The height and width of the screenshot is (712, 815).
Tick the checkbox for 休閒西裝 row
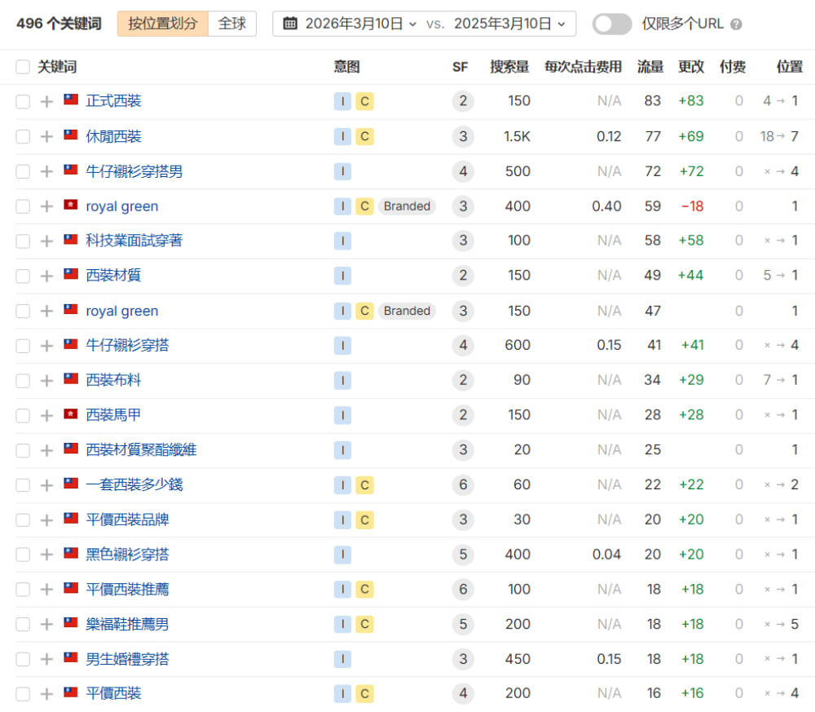[23, 136]
